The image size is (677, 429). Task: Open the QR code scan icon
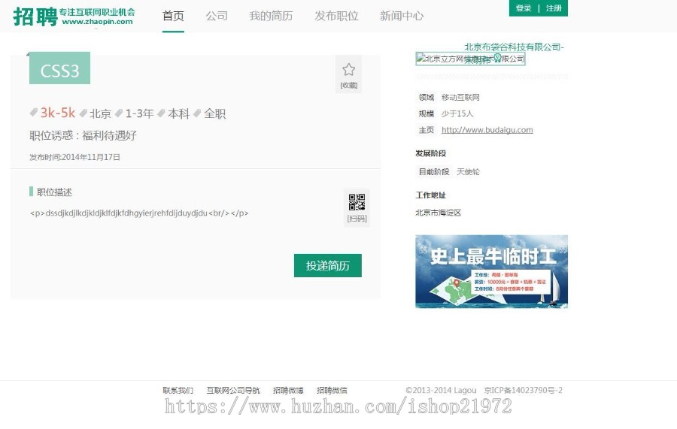tap(357, 202)
